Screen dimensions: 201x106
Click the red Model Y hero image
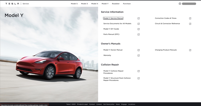click(49, 55)
